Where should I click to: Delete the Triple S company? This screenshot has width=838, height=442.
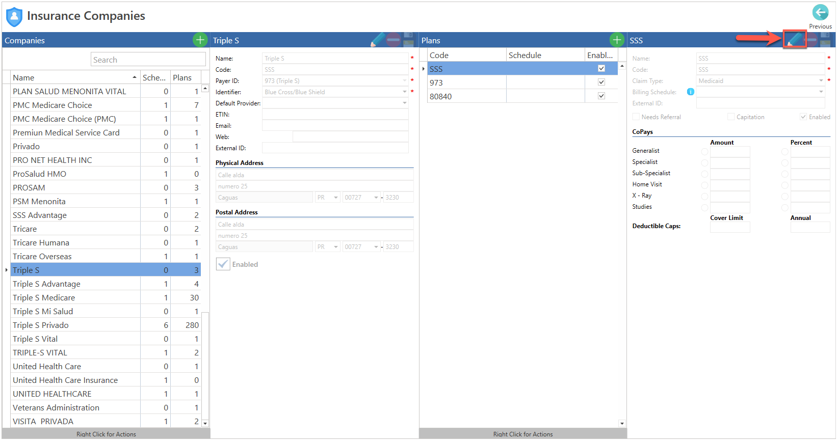click(x=393, y=40)
